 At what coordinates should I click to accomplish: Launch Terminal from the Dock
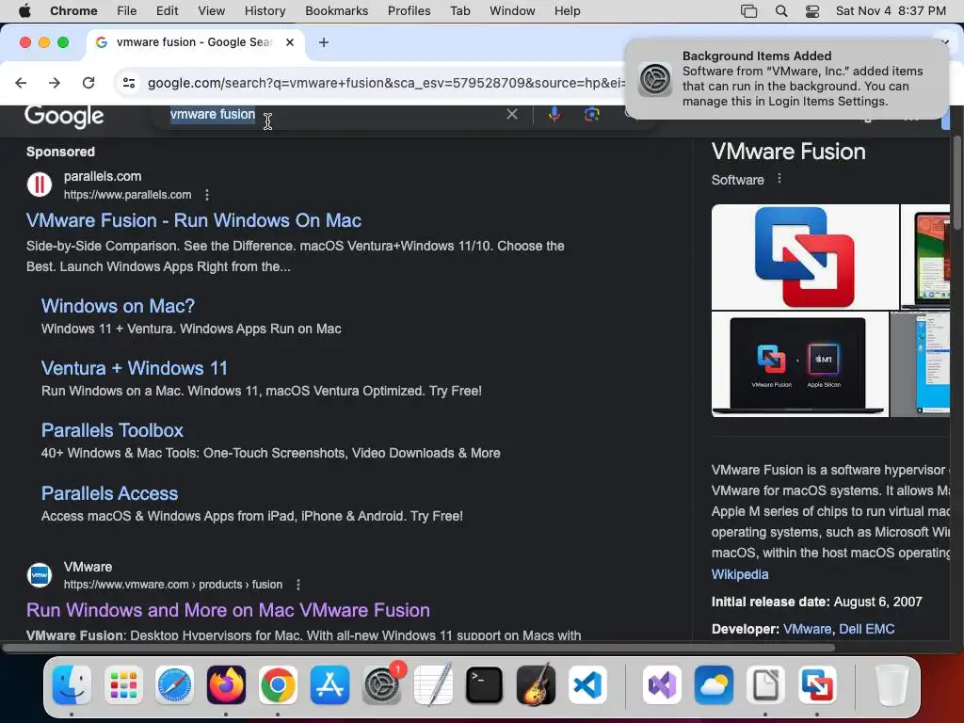485,684
